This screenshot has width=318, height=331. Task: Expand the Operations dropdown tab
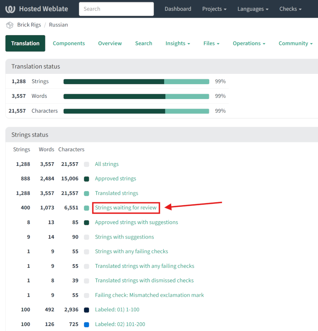click(x=249, y=43)
